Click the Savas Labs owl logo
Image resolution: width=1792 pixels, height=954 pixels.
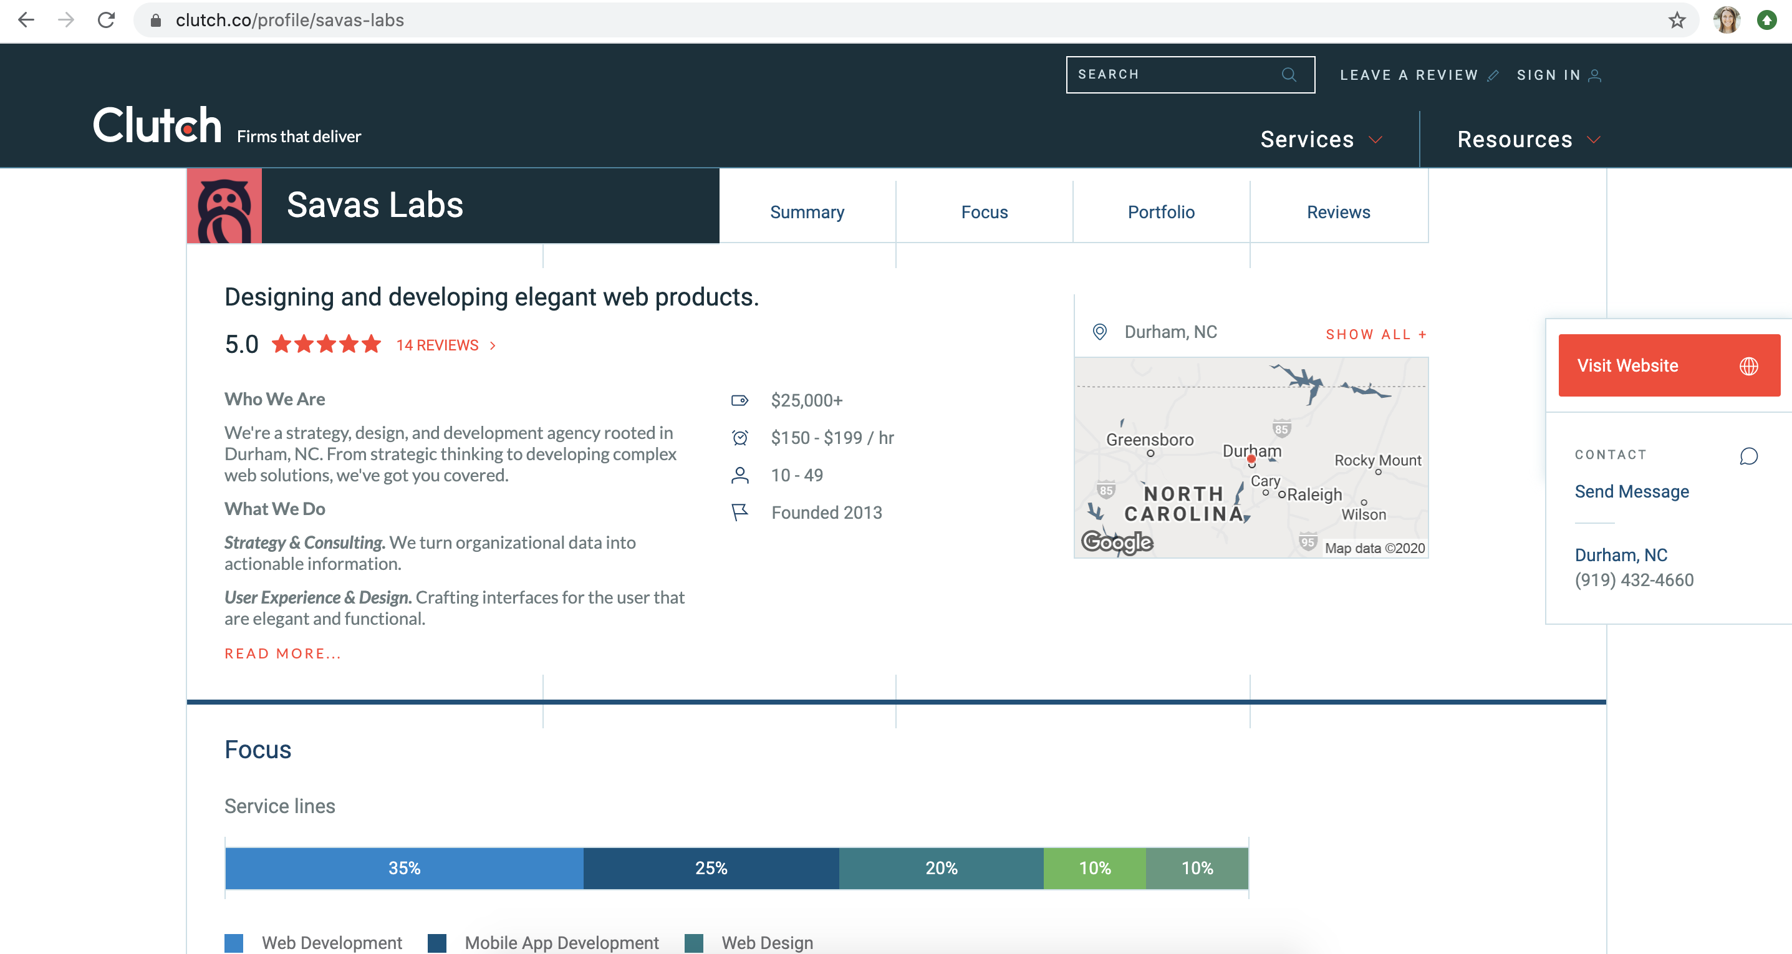pyautogui.click(x=224, y=206)
